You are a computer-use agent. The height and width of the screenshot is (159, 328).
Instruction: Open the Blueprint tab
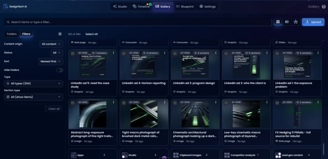(x=185, y=7)
